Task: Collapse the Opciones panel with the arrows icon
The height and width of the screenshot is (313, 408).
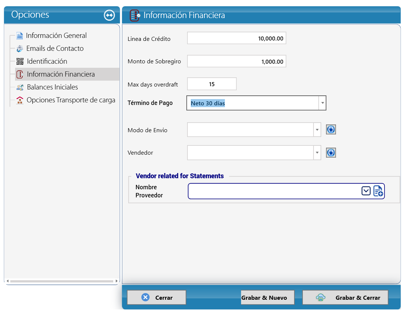Action: pyautogui.click(x=109, y=15)
